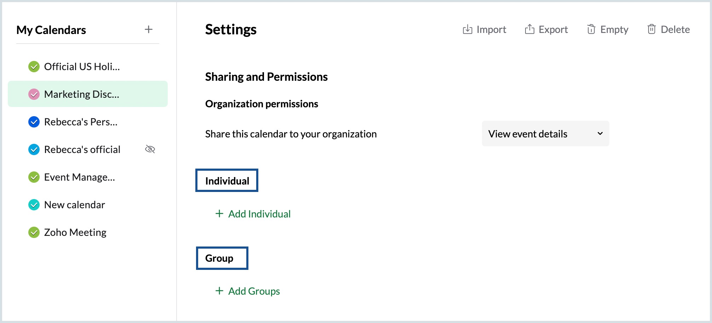Image resolution: width=712 pixels, height=323 pixels.
Task: Toggle the Rebecca's Personal calendar blue checkmark
Action: [x=34, y=122]
